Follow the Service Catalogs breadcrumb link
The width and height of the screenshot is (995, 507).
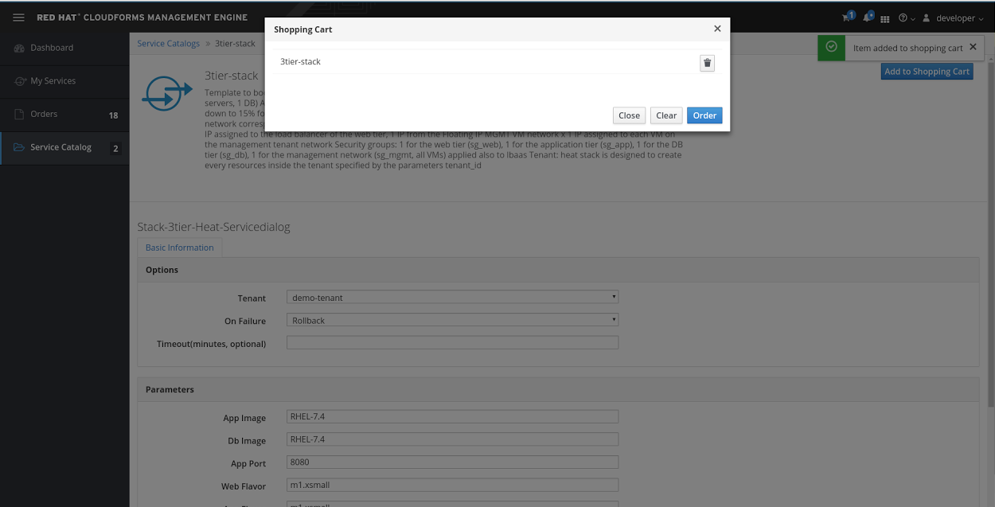click(169, 44)
